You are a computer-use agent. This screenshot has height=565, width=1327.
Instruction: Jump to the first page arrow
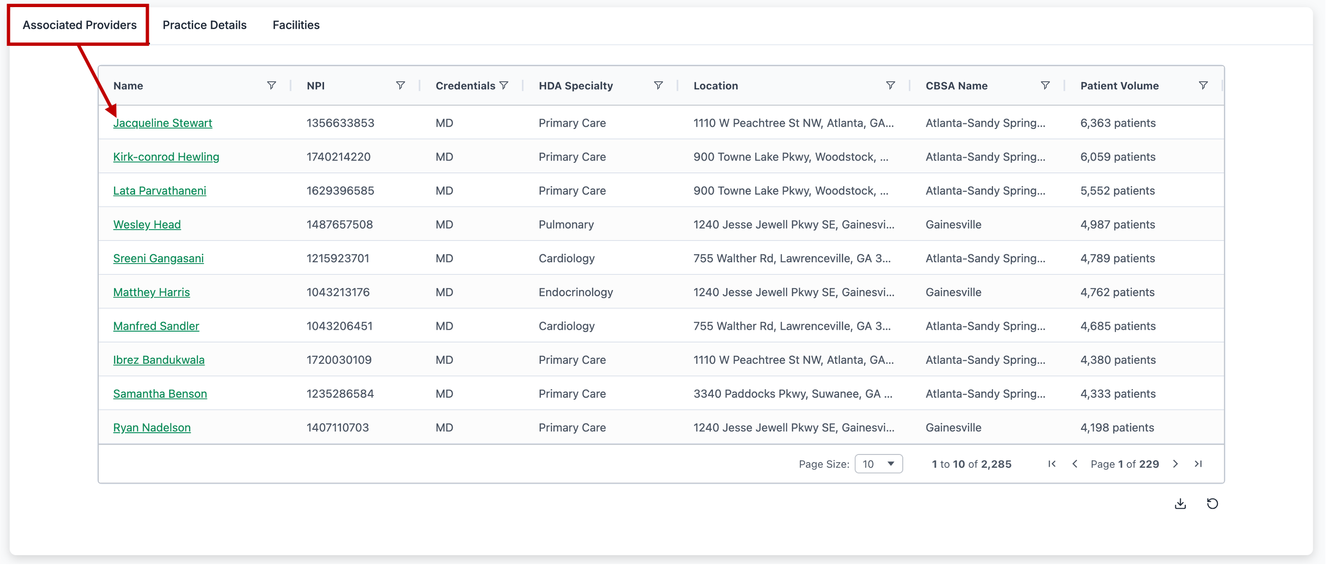click(1052, 464)
